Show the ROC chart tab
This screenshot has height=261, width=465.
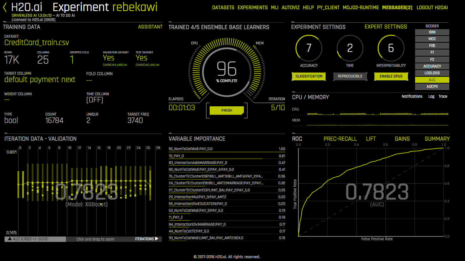point(297,139)
